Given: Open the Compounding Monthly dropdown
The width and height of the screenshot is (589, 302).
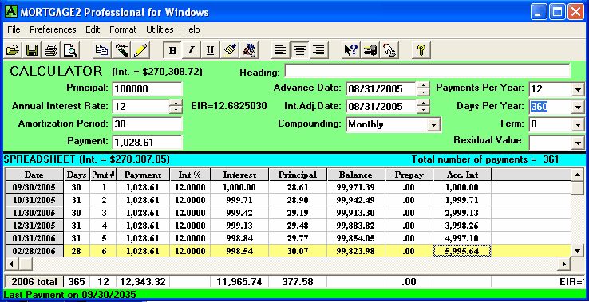Looking at the screenshot, I should 434,124.
